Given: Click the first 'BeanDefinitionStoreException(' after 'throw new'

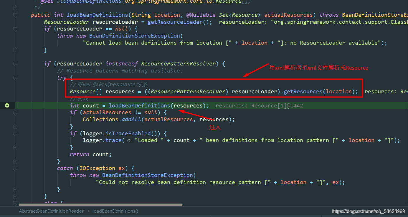Looking at the screenshot, I should 136,36.
